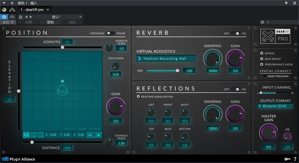Click the Reverb Size slider handle

click(x=177, y=71)
